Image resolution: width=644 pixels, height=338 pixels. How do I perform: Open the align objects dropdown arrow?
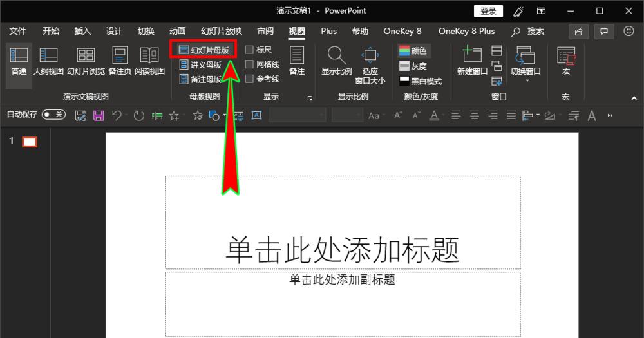(538, 115)
